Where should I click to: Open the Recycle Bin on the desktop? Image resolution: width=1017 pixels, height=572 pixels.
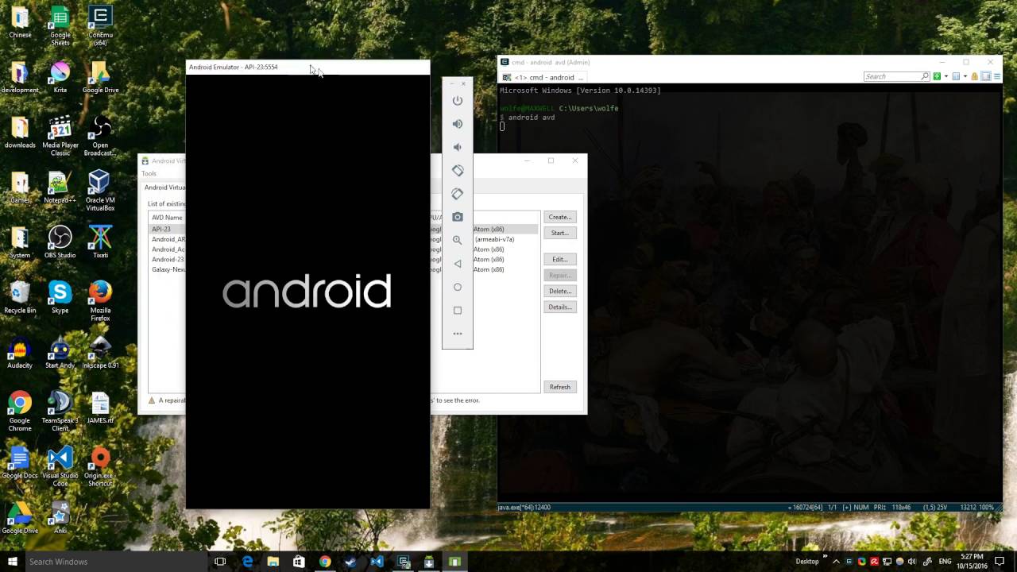[20, 296]
